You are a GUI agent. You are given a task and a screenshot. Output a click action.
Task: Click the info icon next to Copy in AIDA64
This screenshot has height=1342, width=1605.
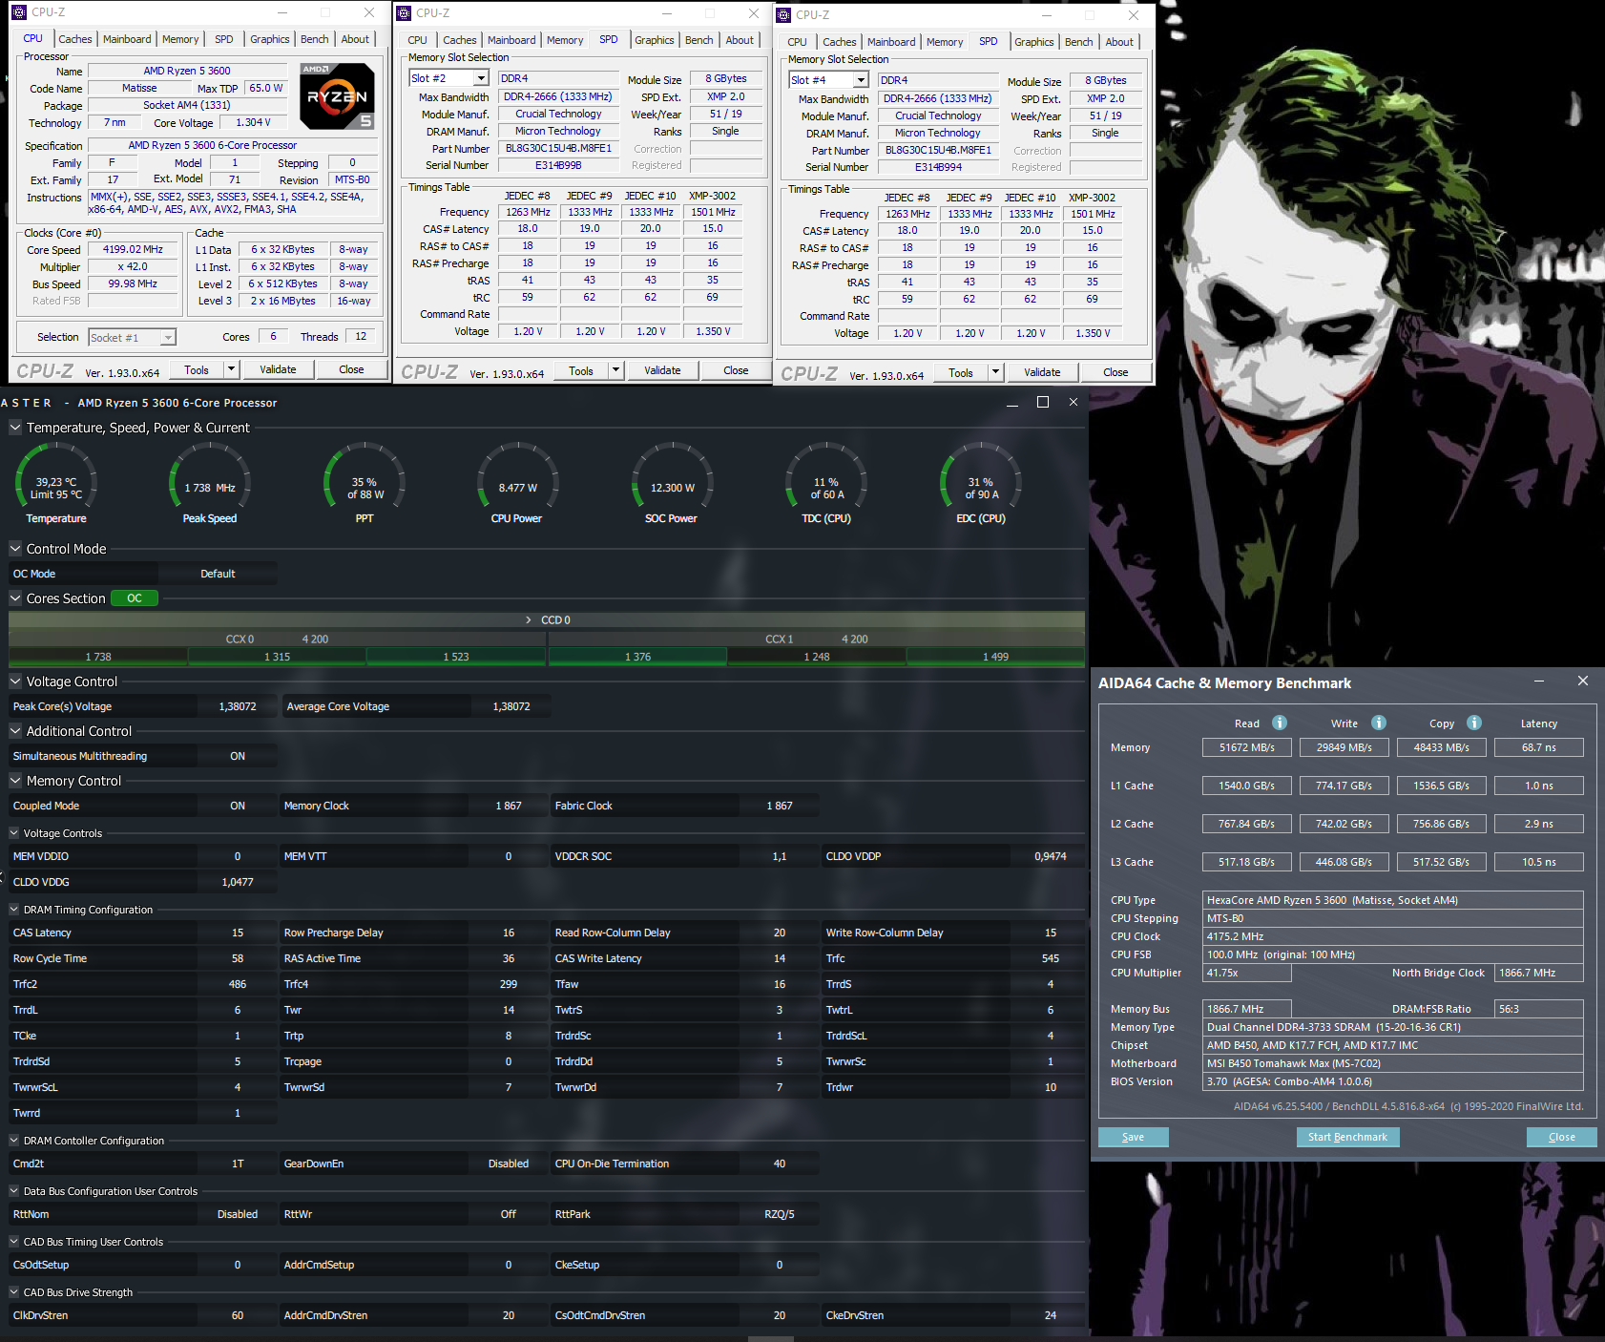[x=1474, y=723]
